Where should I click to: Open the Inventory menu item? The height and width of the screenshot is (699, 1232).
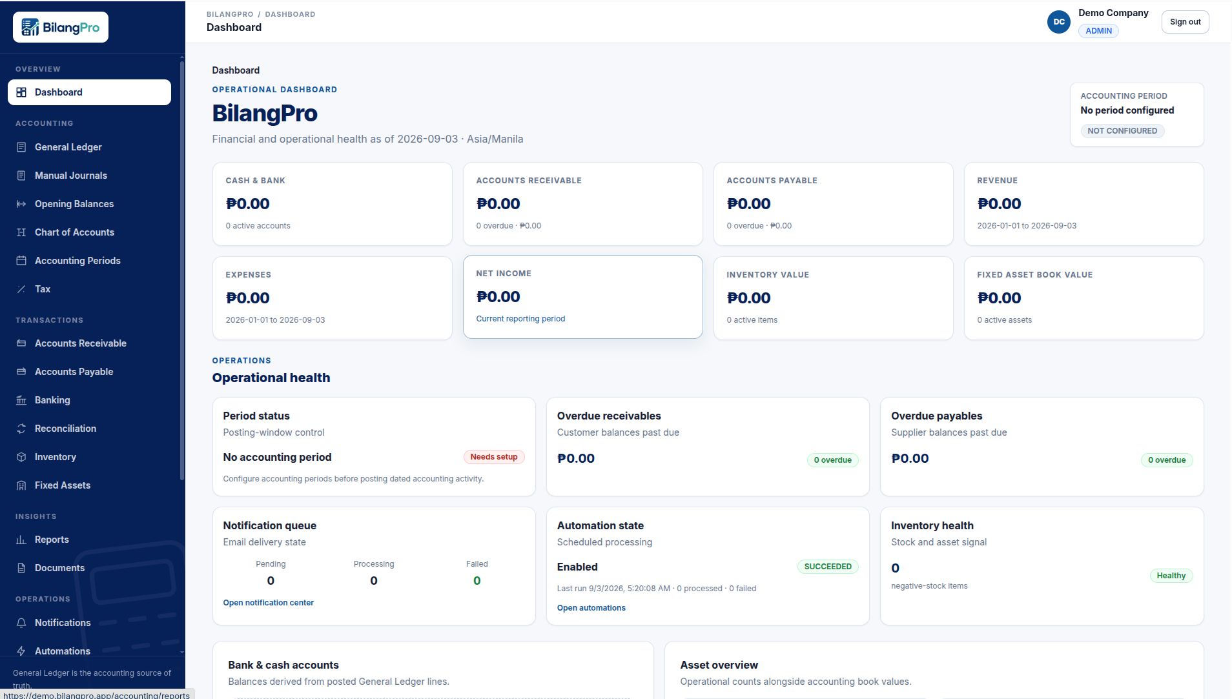click(x=89, y=457)
